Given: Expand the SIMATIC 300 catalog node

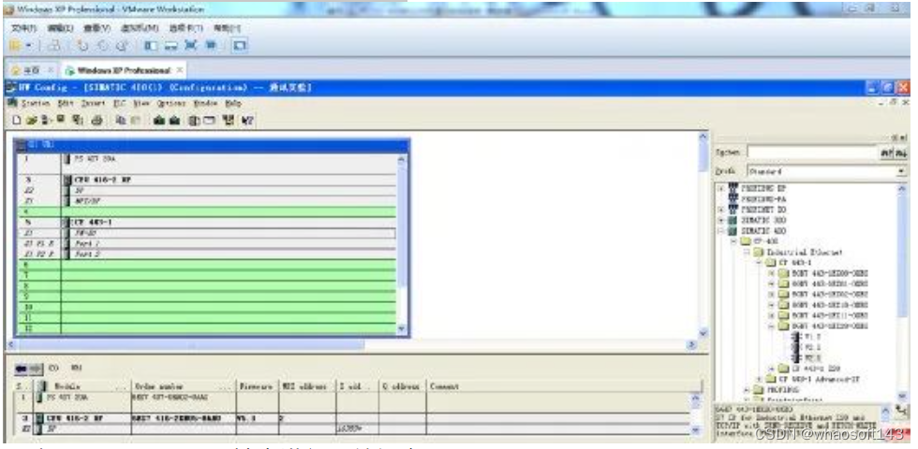Looking at the screenshot, I should point(721,221).
